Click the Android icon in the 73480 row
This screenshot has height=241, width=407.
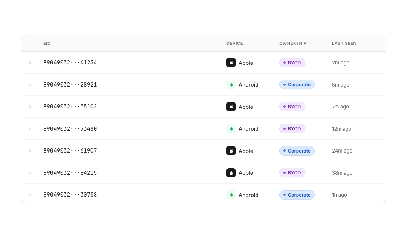click(x=231, y=129)
